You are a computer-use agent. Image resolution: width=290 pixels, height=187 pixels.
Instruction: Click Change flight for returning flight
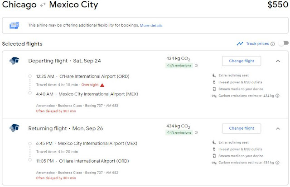pos(241,128)
